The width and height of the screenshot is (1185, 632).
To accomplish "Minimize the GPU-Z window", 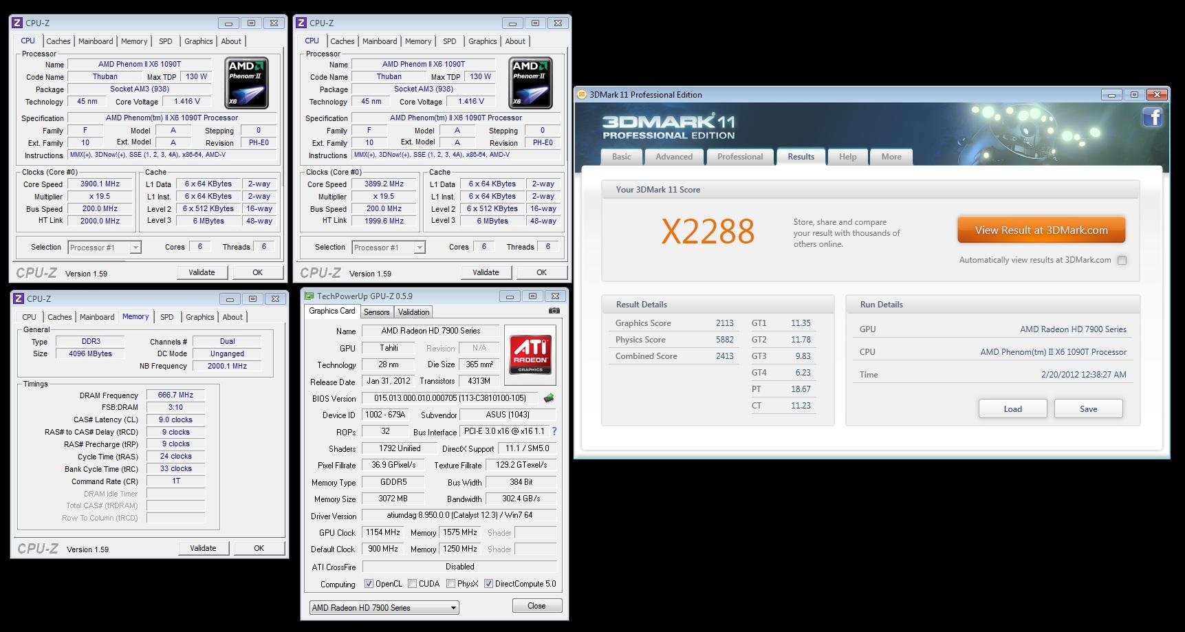I will point(510,296).
